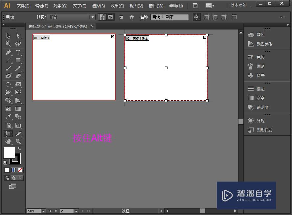The image size is (292, 215).
Task: Select the Scale tool
Action: (18, 85)
